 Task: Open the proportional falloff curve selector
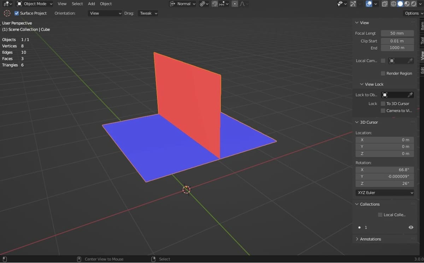244,4
